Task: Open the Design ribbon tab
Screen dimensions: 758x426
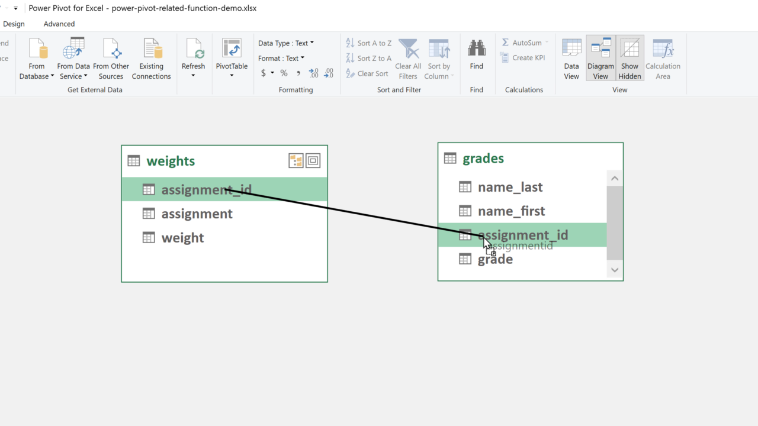Action: point(14,24)
